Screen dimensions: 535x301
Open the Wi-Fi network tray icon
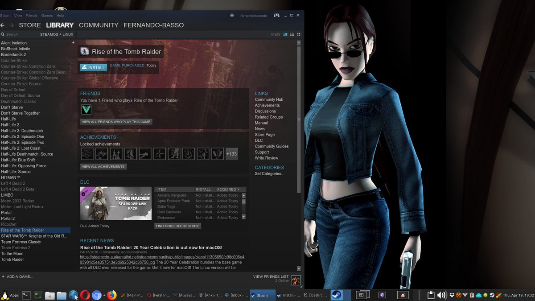pos(465,295)
